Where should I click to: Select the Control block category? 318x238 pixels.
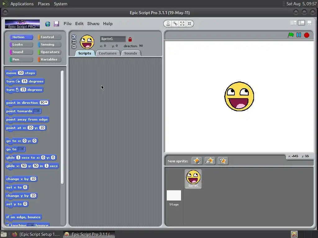[x=49, y=37]
